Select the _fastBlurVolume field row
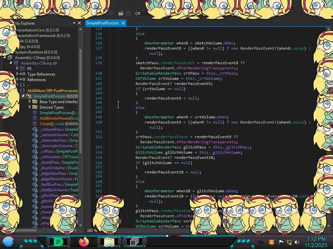This screenshot has width=333, height=249. tap(55, 190)
